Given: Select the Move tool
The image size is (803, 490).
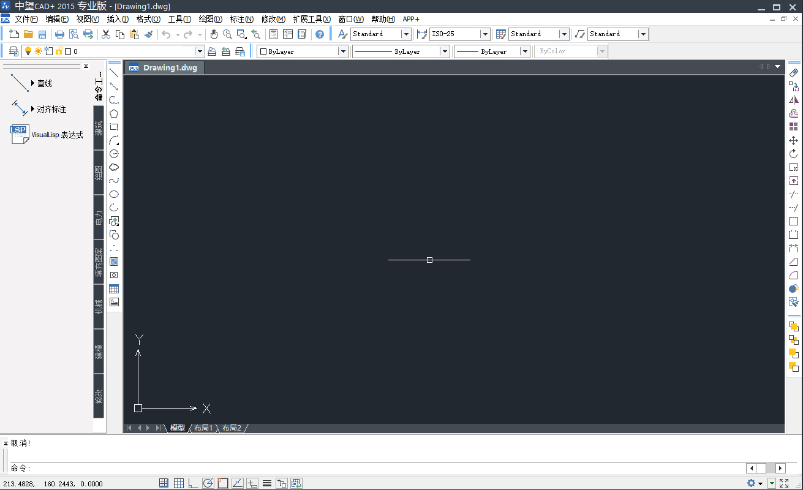Looking at the screenshot, I should [794, 140].
